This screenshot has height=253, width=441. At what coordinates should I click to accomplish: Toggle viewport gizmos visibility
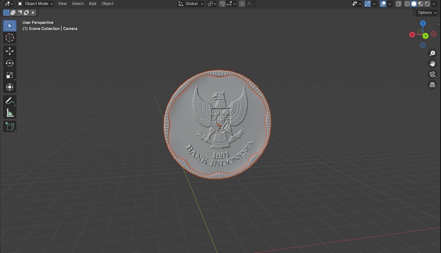(367, 4)
